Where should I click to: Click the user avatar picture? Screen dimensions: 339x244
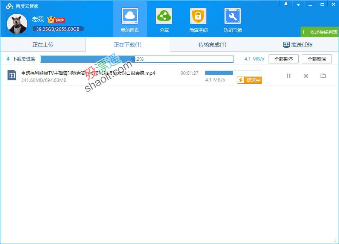click(17, 24)
